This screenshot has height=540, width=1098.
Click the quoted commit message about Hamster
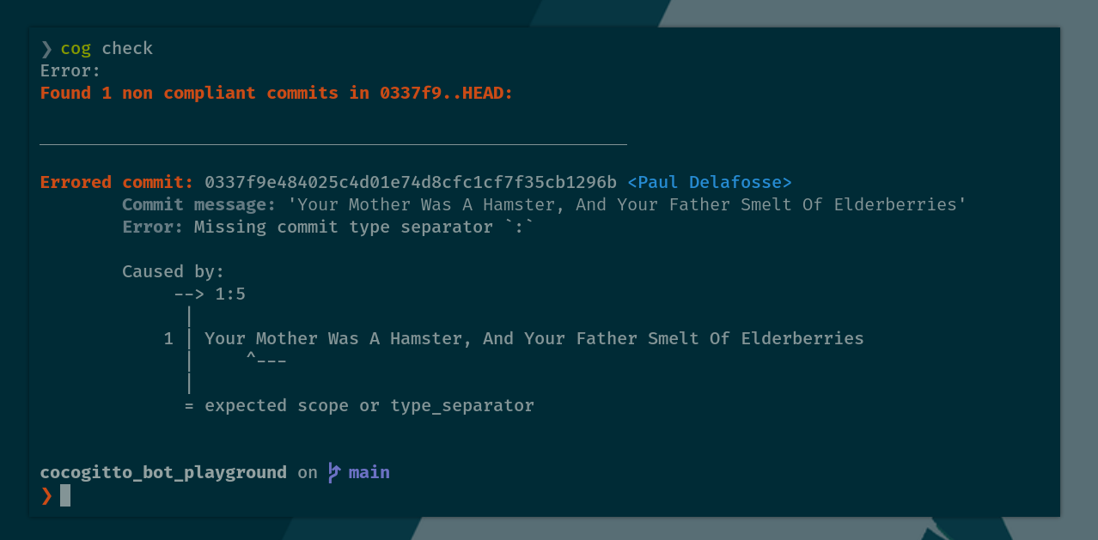click(626, 204)
